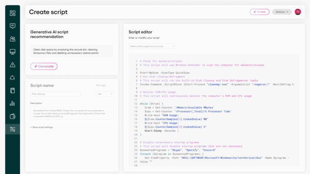Click the '# Run disk cleanup/defragment' comment
The image size is (310, 174).
pyautogui.click(x=162, y=77)
